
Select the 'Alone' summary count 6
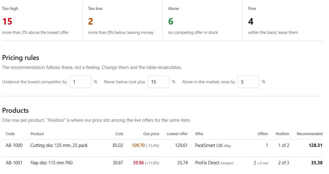tap(171, 21)
